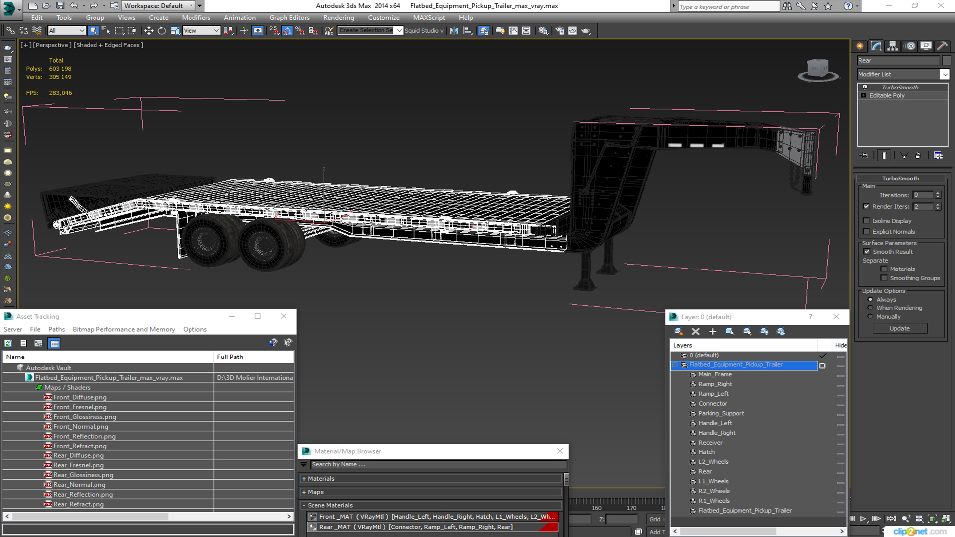Click the Save File icon in title bar
Image resolution: width=955 pixels, height=537 pixels.
tap(60, 6)
